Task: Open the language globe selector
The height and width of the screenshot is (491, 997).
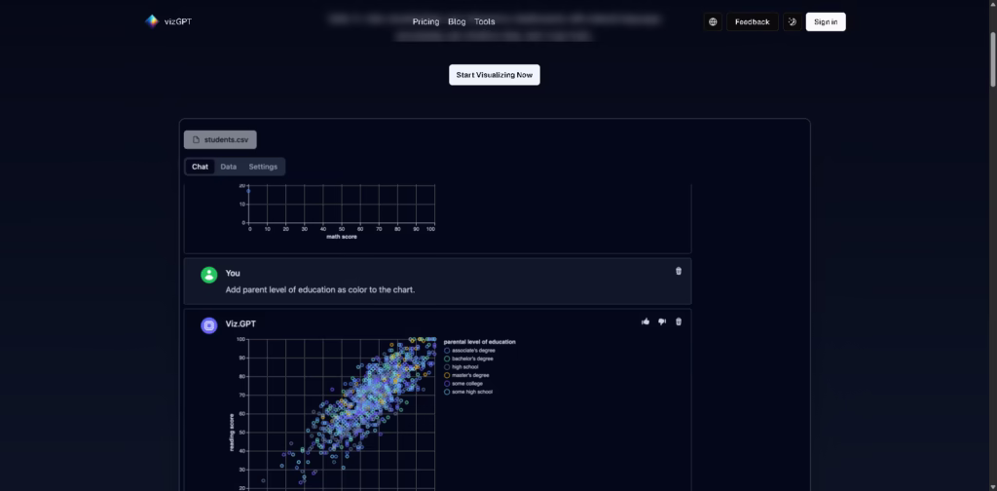Action: pyautogui.click(x=713, y=21)
